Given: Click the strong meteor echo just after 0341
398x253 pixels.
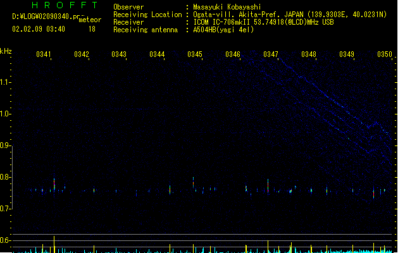Looking at the screenshot, I should (54, 184).
